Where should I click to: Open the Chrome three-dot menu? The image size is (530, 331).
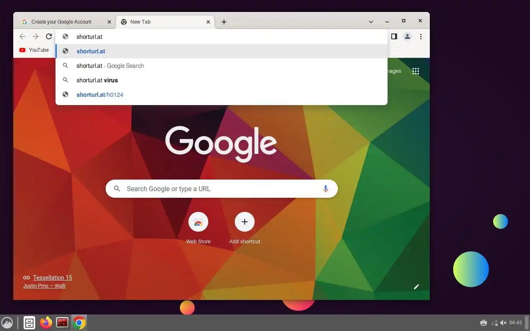point(421,36)
